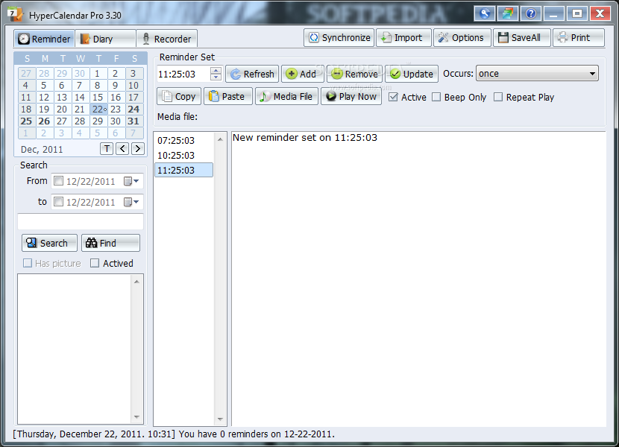Open the Import function
This screenshot has height=447, width=619.
403,38
